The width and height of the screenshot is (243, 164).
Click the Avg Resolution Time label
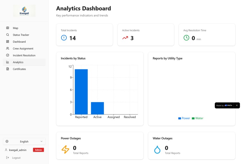195,30
